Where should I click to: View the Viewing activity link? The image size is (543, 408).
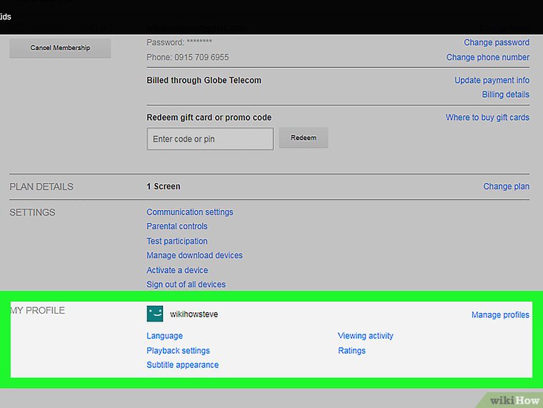tap(365, 336)
